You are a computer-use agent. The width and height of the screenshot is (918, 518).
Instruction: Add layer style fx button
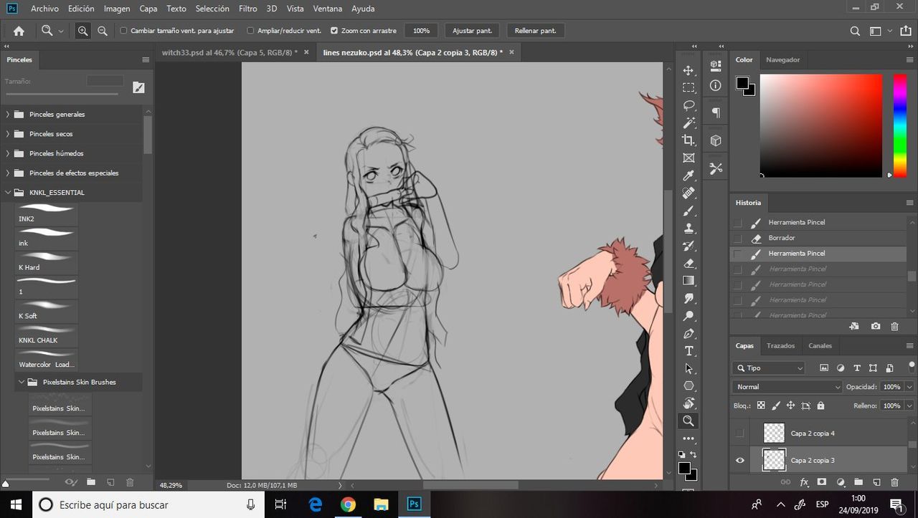[x=804, y=482]
